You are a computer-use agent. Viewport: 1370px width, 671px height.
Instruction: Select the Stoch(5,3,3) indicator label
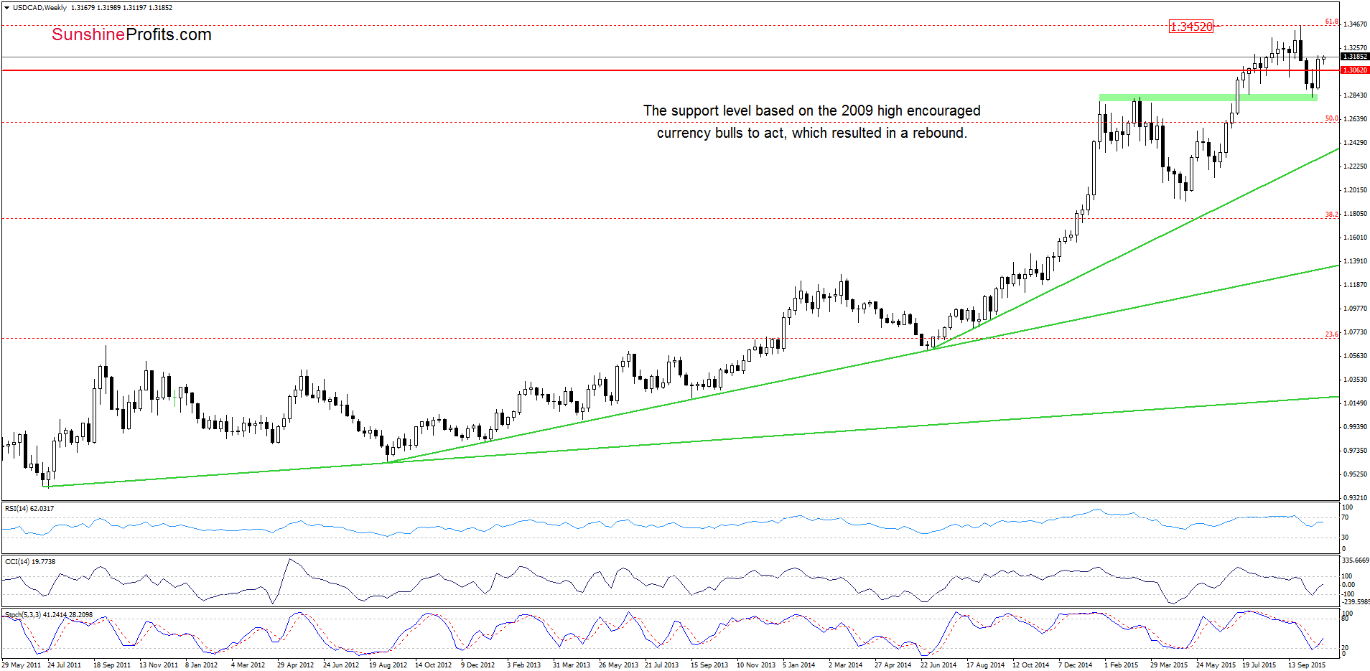(49, 614)
